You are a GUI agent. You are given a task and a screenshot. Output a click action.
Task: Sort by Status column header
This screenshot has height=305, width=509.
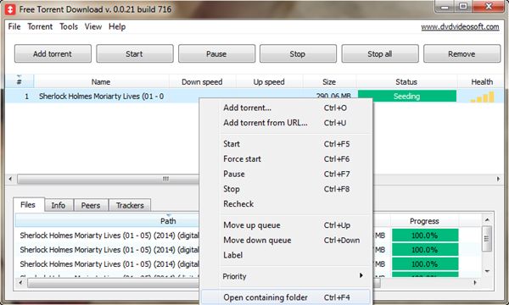coord(406,81)
